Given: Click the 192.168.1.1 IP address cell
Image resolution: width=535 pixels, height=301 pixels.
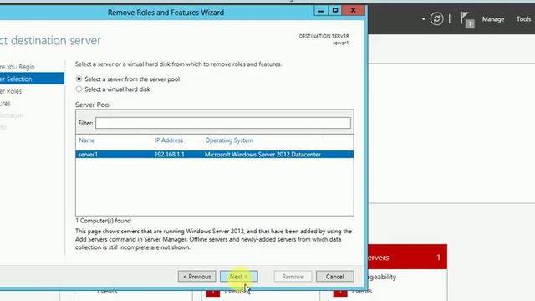Looking at the screenshot, I should 169,154.
